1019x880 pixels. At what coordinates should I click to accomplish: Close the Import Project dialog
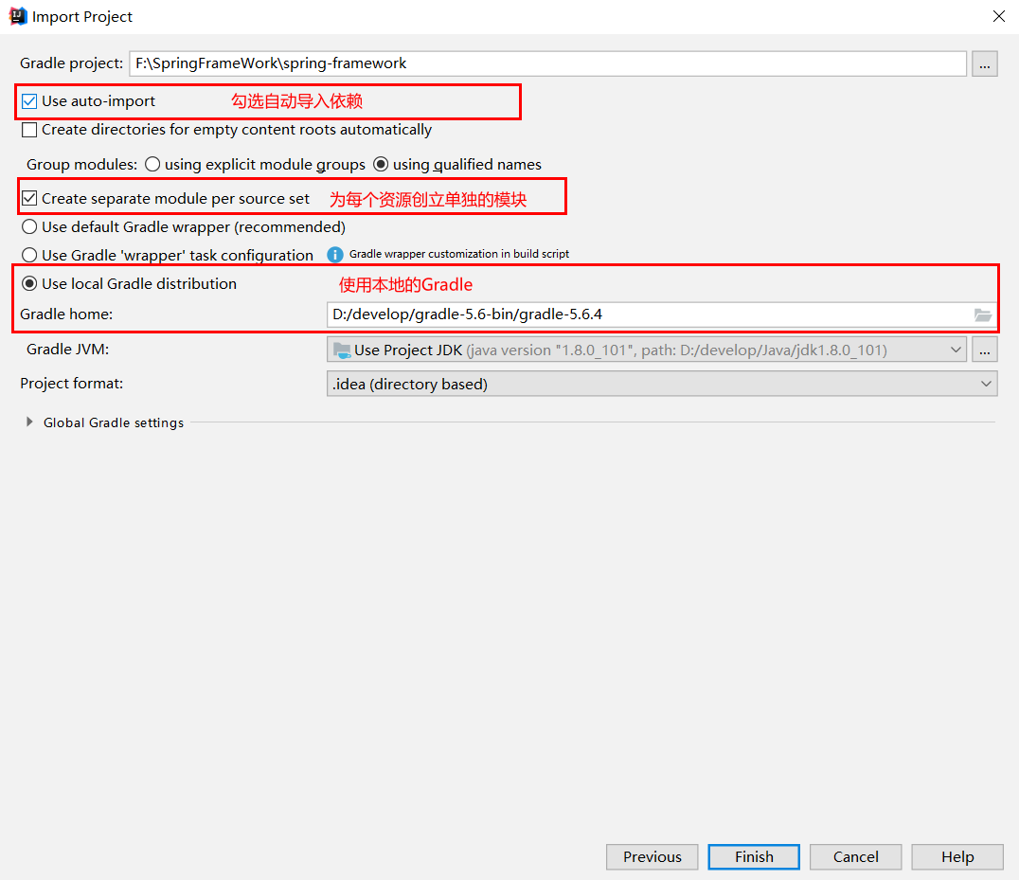click(999, 16)
